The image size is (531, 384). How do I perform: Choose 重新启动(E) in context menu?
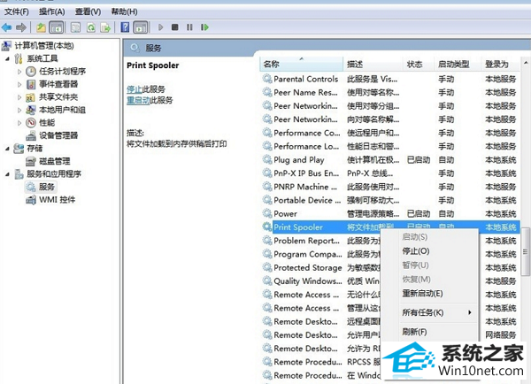(422, 293)
